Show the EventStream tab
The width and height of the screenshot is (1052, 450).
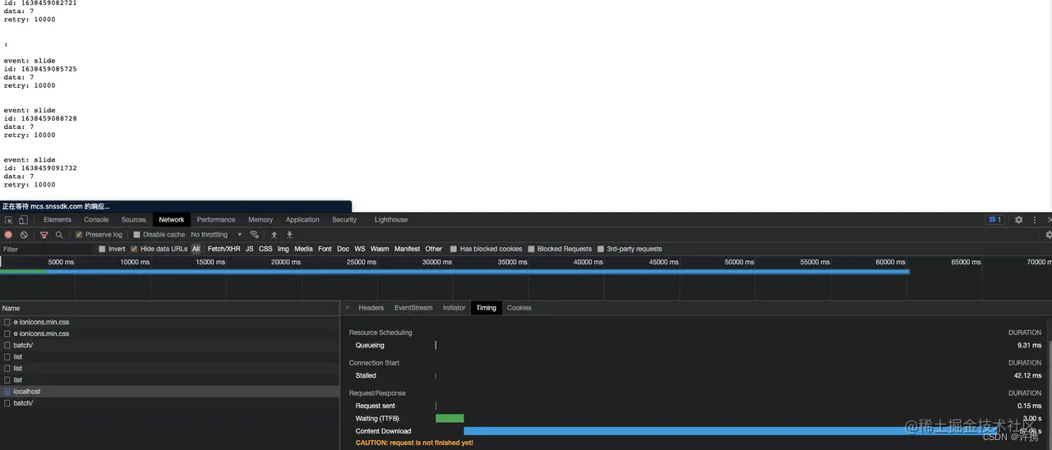pos(413,308)
